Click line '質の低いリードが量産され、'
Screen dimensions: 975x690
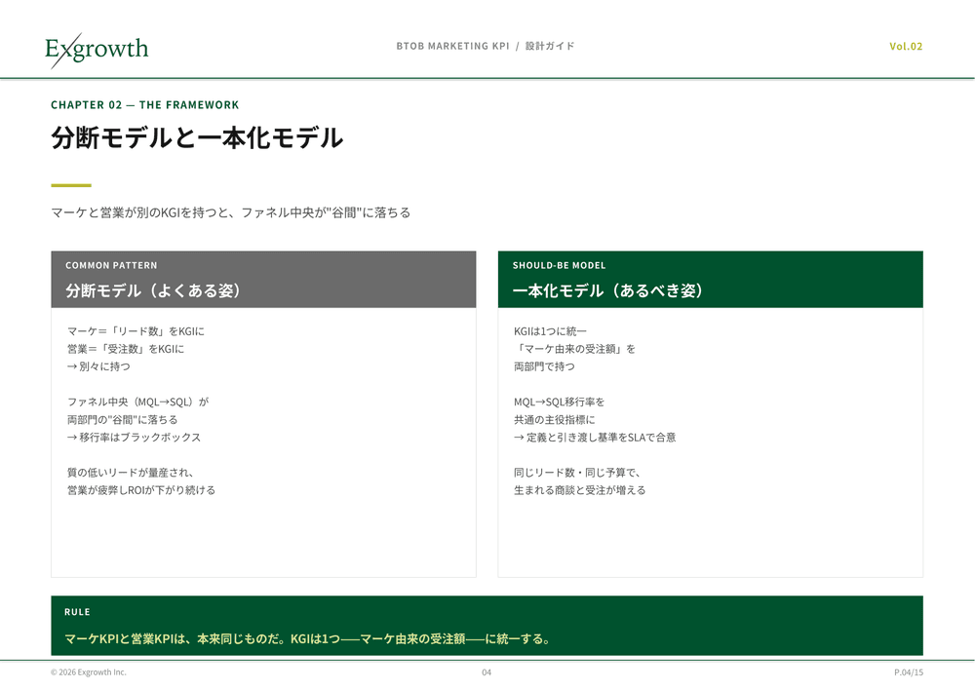[131, 473]
